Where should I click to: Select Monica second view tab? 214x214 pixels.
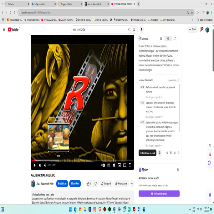(x=168, y=39)
